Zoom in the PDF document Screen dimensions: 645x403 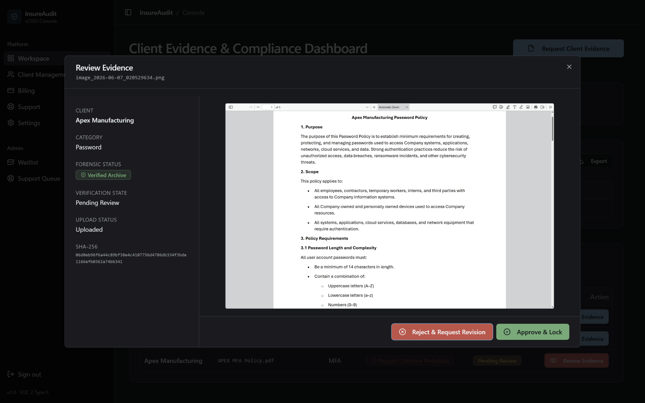coord(374,107)
